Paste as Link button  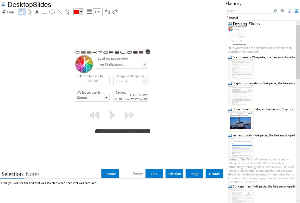point(154,174)
